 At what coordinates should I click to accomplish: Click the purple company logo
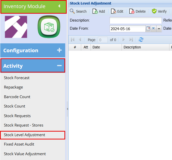16,27
